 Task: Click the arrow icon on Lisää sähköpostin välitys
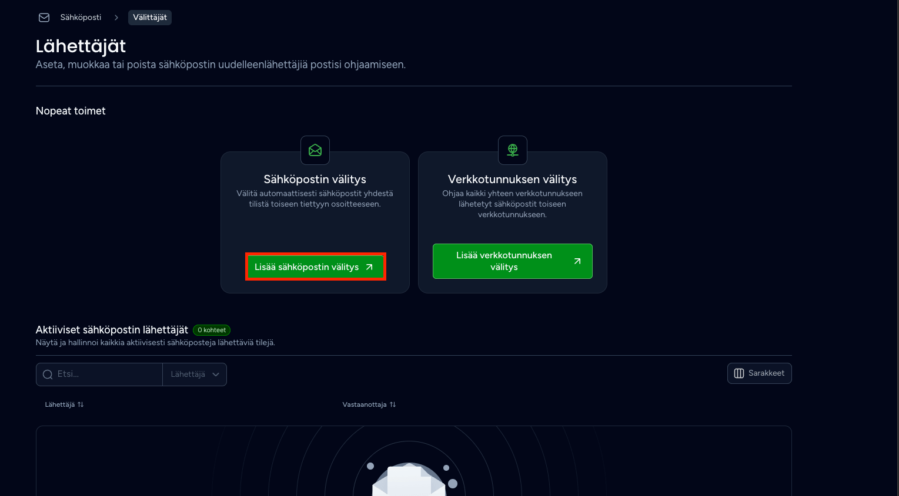pyautogui.click(x=369, y=267)
